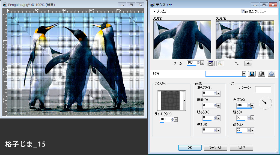Click the 角度(A) value field showing 315

click(241, 105)
